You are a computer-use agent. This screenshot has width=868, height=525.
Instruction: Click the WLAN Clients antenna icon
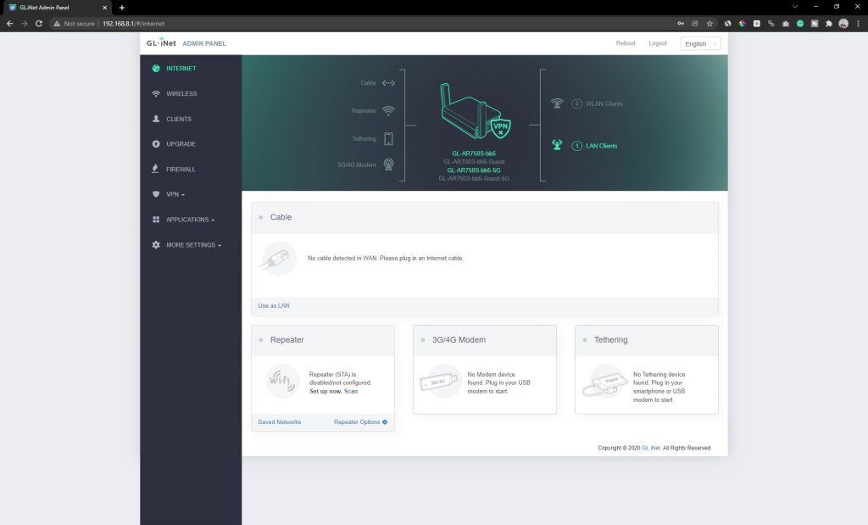point(557,103)
